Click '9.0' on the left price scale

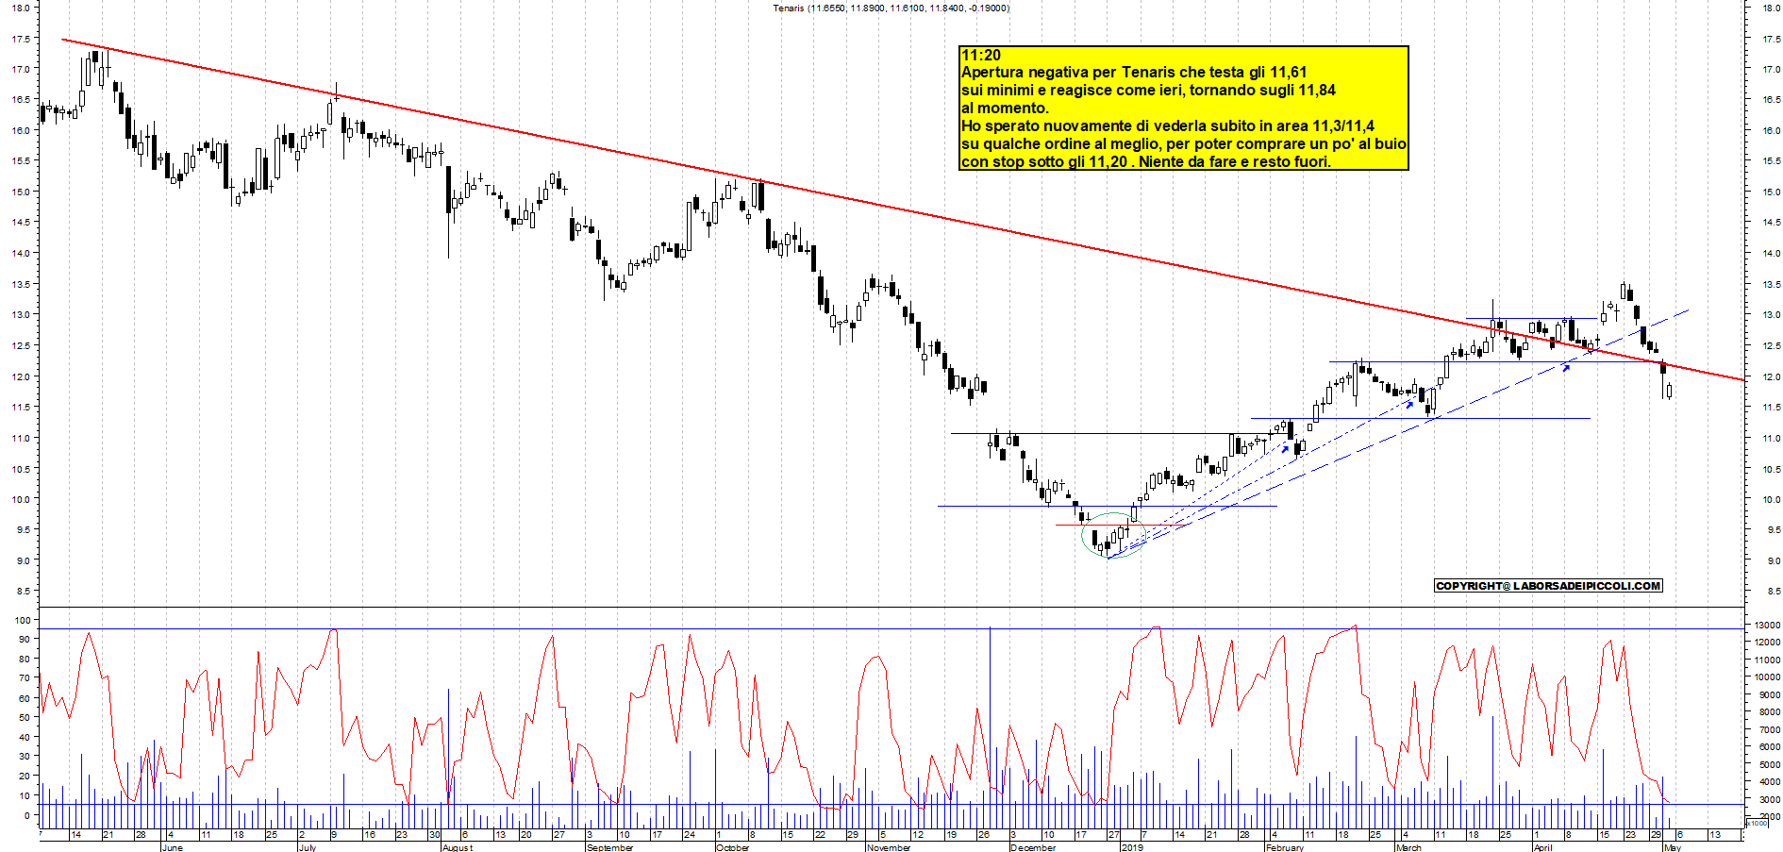[x=23, y=560]
